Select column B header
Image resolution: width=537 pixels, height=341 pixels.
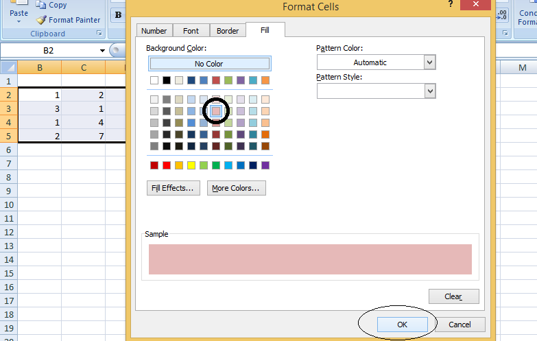click(40, 67)
